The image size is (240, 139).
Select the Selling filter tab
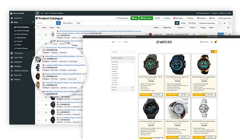183,23
